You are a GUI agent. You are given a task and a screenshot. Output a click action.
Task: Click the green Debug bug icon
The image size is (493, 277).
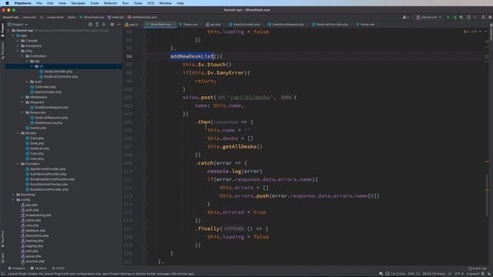click(x=454, y=17)
